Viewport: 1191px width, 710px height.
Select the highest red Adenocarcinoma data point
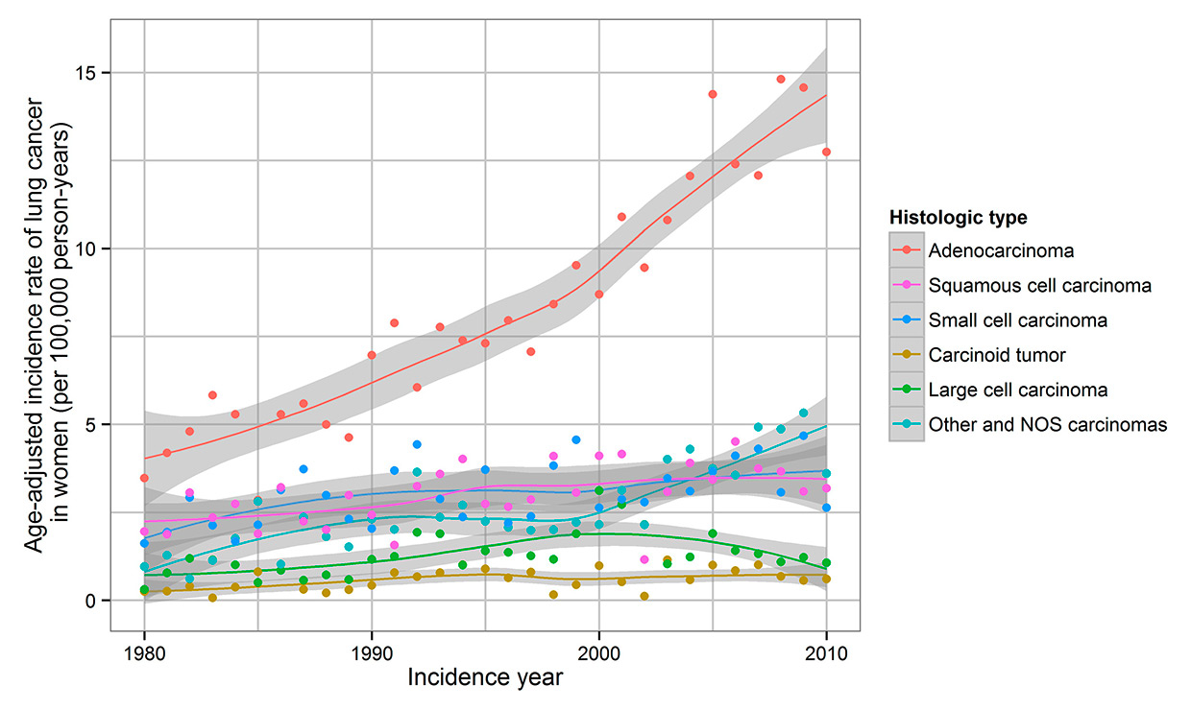pos(781,79)
